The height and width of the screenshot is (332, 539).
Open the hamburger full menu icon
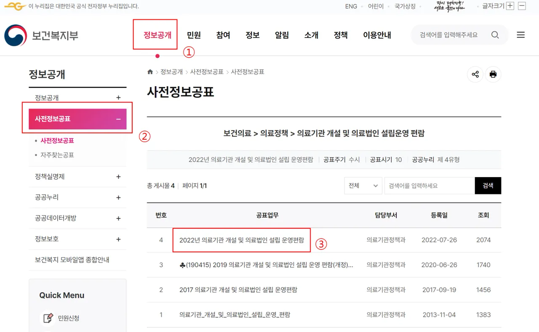coord(521,35)
